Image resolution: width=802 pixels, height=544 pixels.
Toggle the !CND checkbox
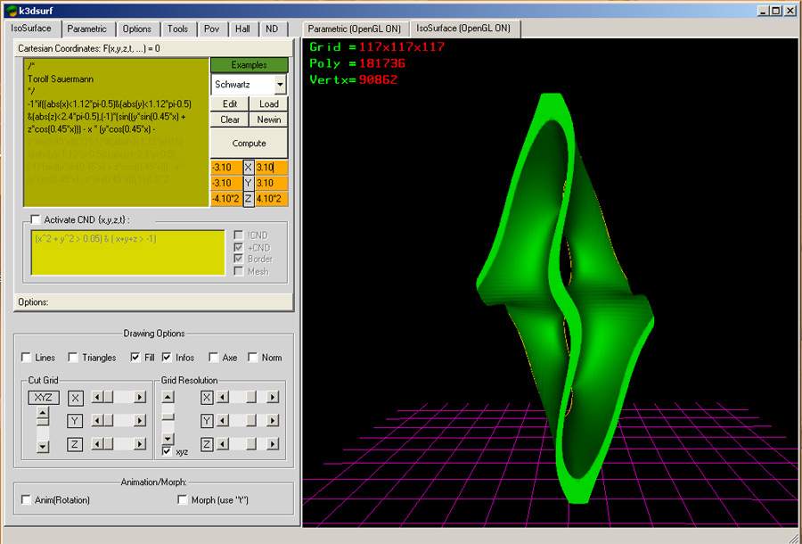coord(238,235)
